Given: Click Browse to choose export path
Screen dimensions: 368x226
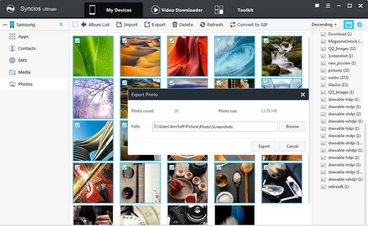Looking at the screenshot, I should [x=292, y=126].
